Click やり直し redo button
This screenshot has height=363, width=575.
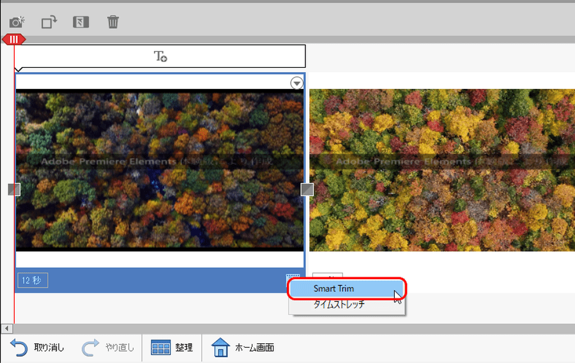(x=108, y=347)
